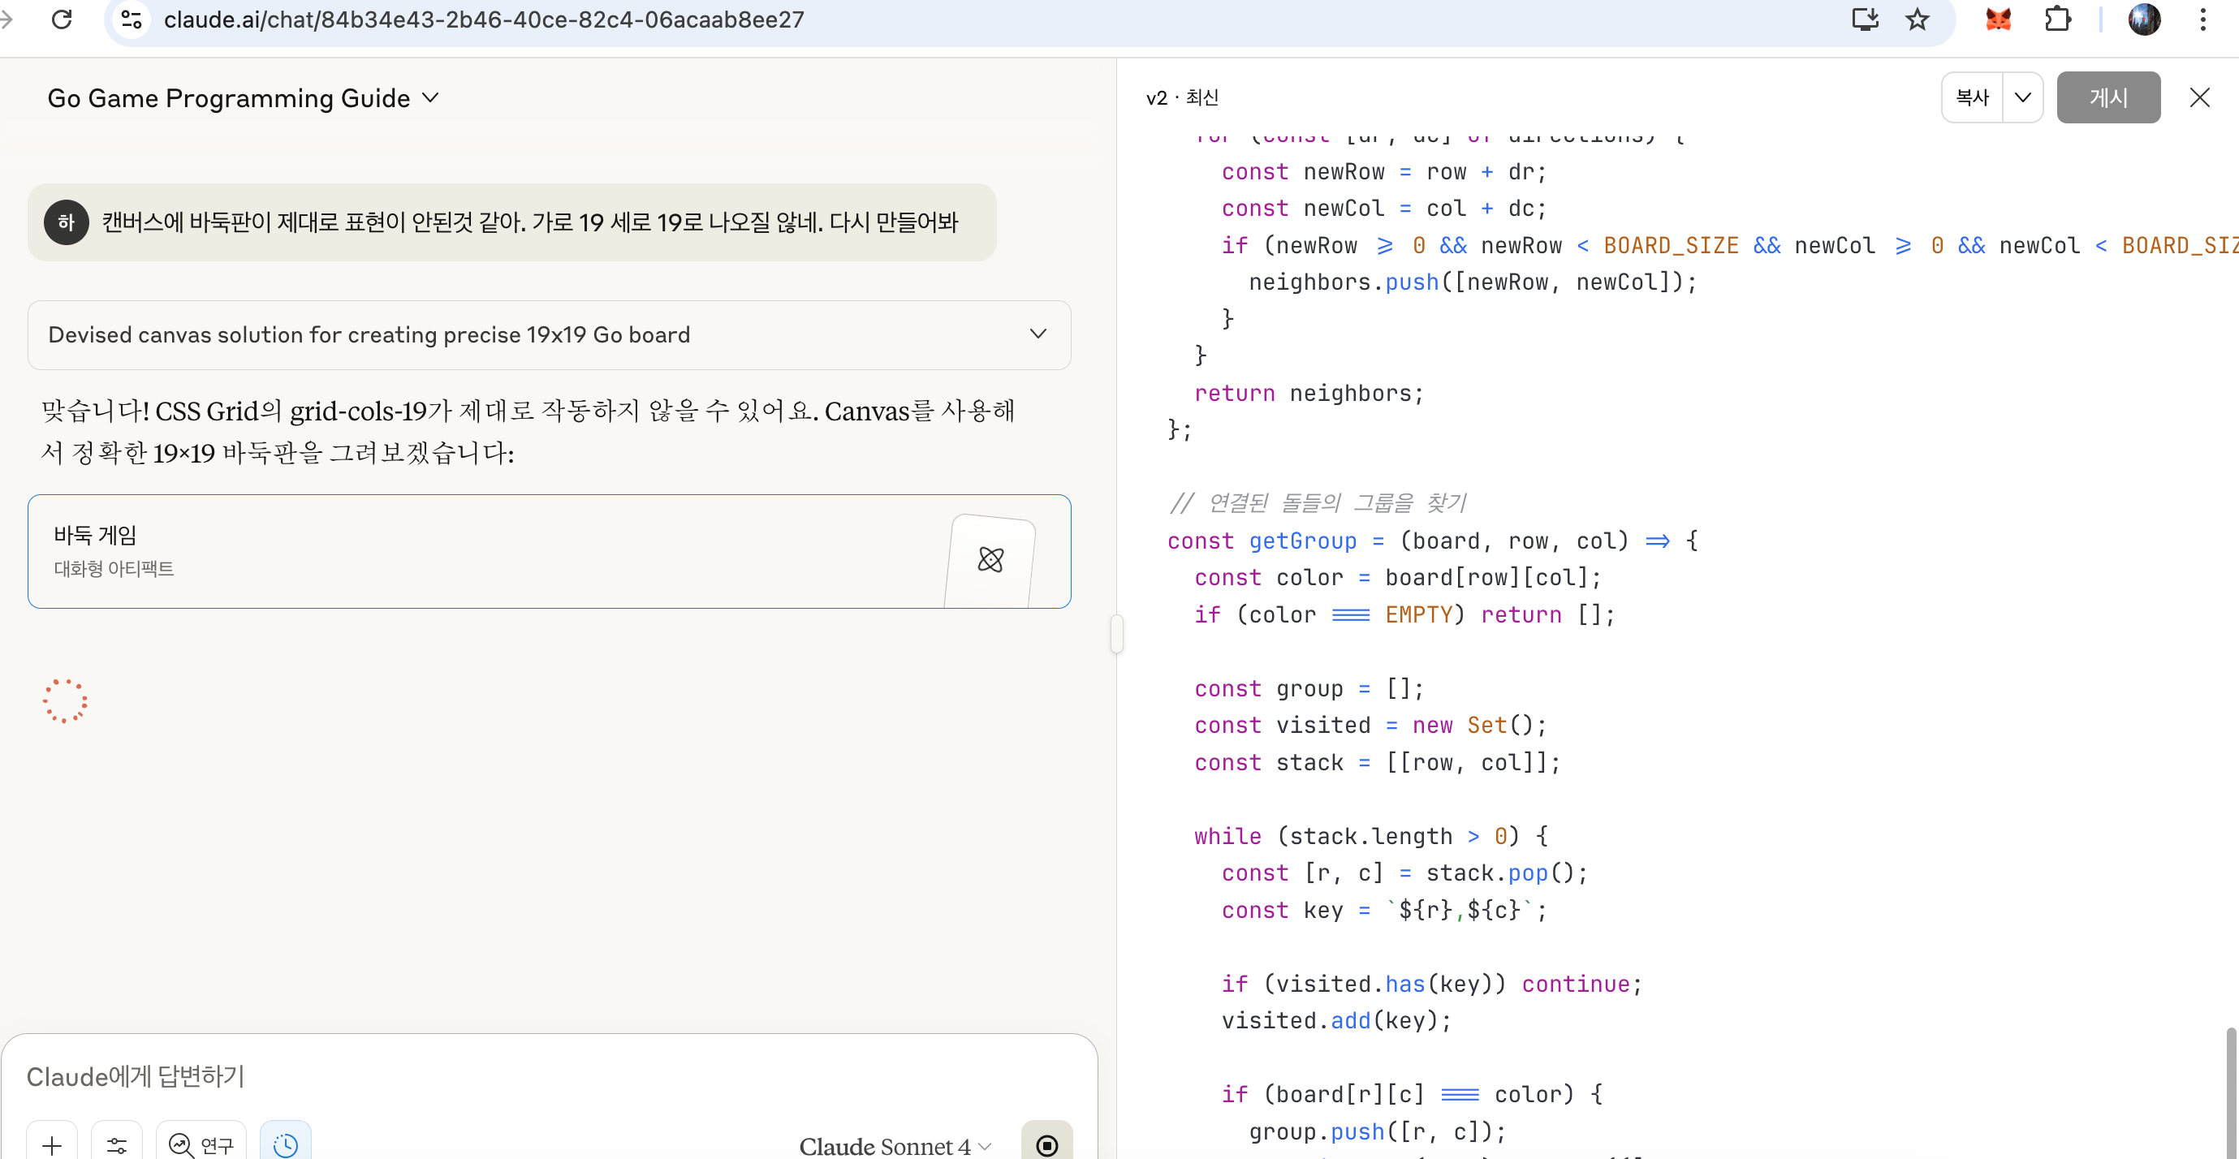This screenshot has height=1159, width=2239.
Task: Click the site information icon in address bar
Action: (x=132, y=19)
